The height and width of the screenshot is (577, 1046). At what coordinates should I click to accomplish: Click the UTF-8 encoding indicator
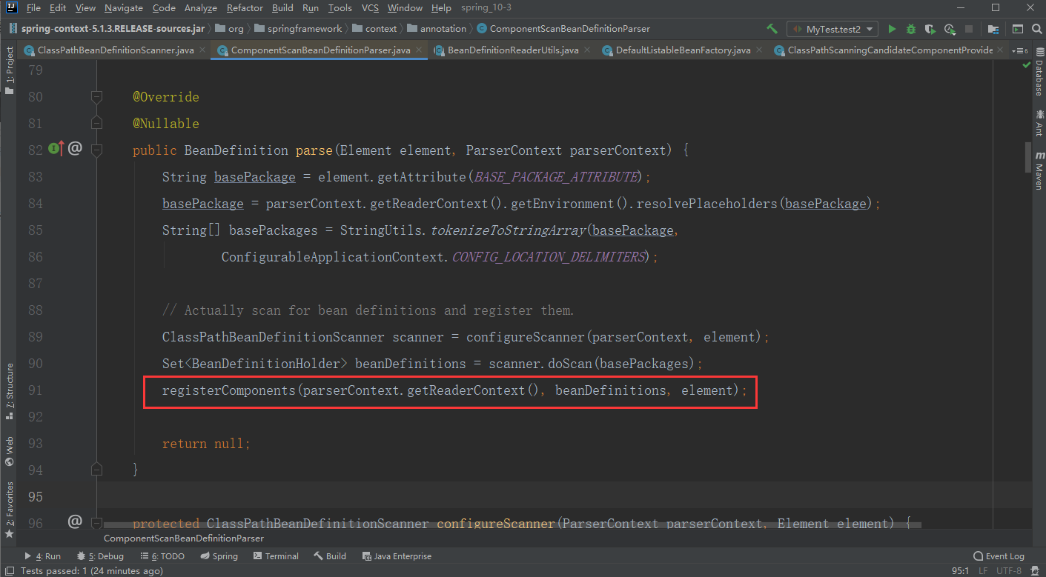(x=1009, y=571)
